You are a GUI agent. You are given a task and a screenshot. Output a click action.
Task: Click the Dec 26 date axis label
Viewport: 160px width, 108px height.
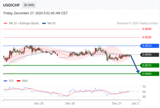coord(70,103)
